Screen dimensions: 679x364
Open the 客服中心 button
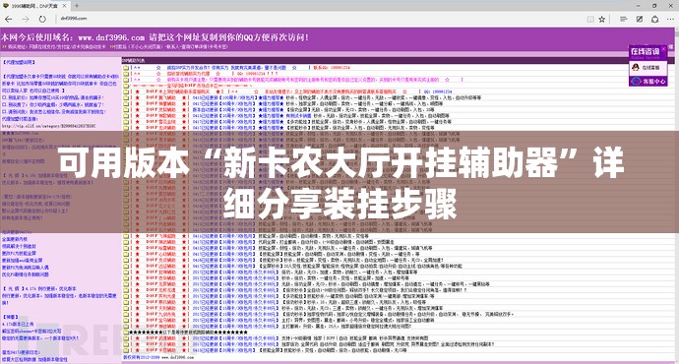(648, 81)
